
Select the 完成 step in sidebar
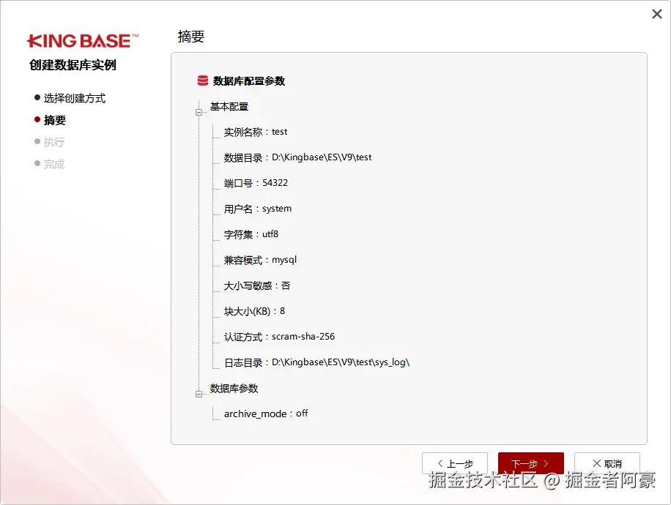[50, 164]
